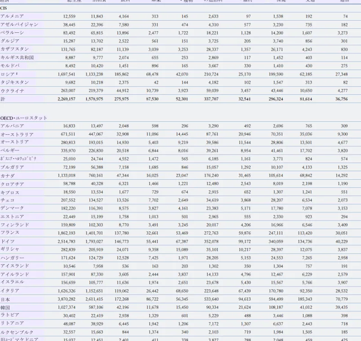This screenshot has width=361, height=341.
Task: Click the アイスランド country name
Action: 14,266
